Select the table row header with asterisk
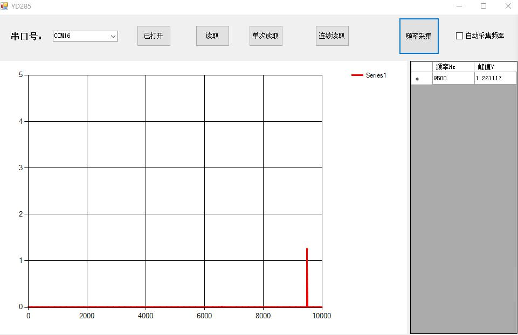 pyautogui.click(x=422, y=78)
